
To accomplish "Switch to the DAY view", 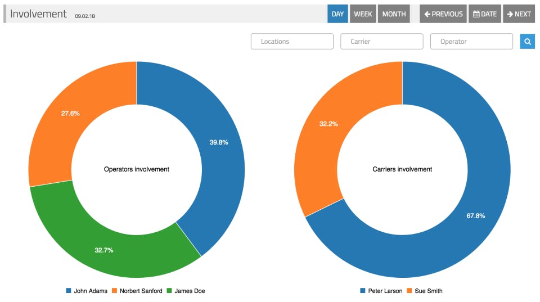I will (337, 13).
